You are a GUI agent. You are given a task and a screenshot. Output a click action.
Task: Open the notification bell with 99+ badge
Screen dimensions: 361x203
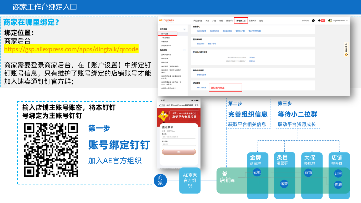pos(321,21)
